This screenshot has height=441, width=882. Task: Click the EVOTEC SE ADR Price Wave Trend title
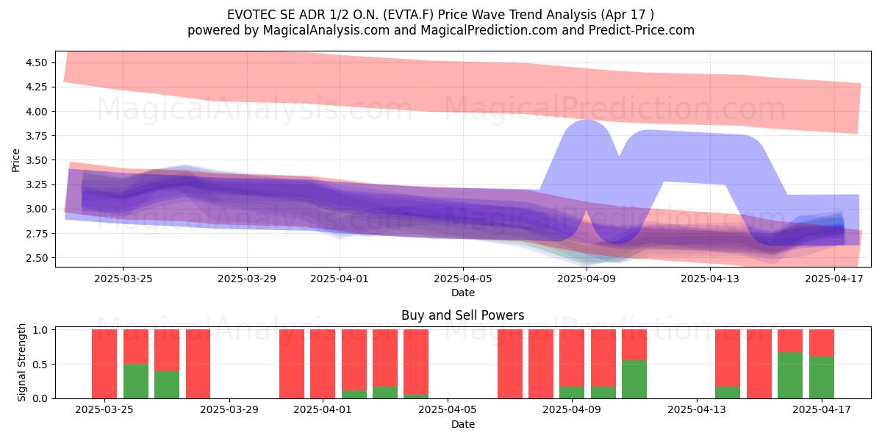[441, 14]
